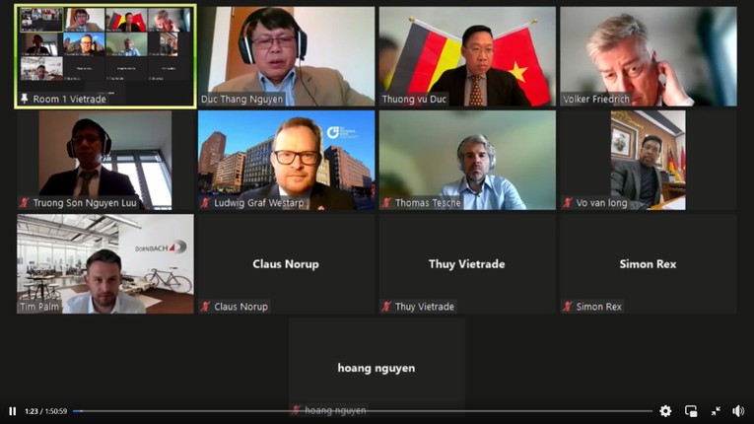Click muted mic icon for Thuy Vietrade
Screen dimensions: 754x424
coord(386,307)
